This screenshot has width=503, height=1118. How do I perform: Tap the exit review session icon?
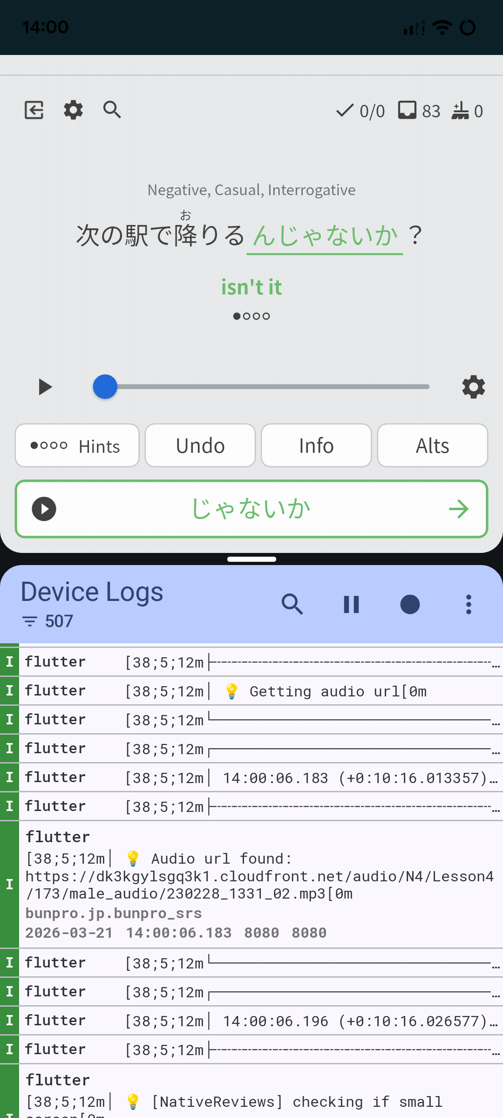tap(34, 110)
